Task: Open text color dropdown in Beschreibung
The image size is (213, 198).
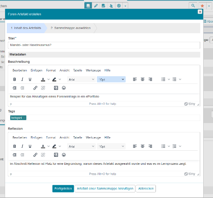Action: 49,79
